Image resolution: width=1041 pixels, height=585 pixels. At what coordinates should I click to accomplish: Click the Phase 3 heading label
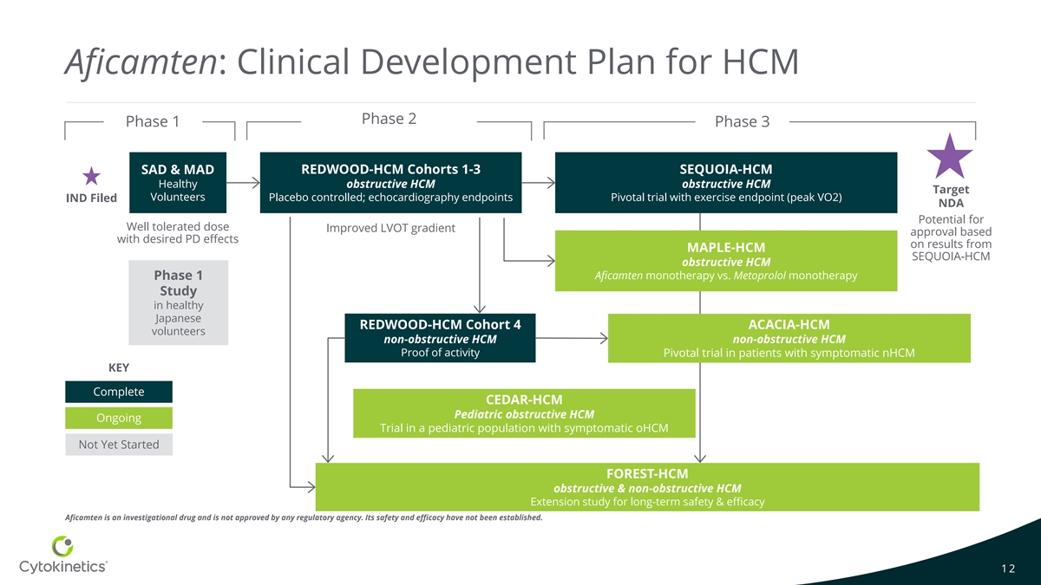point(742,121)
